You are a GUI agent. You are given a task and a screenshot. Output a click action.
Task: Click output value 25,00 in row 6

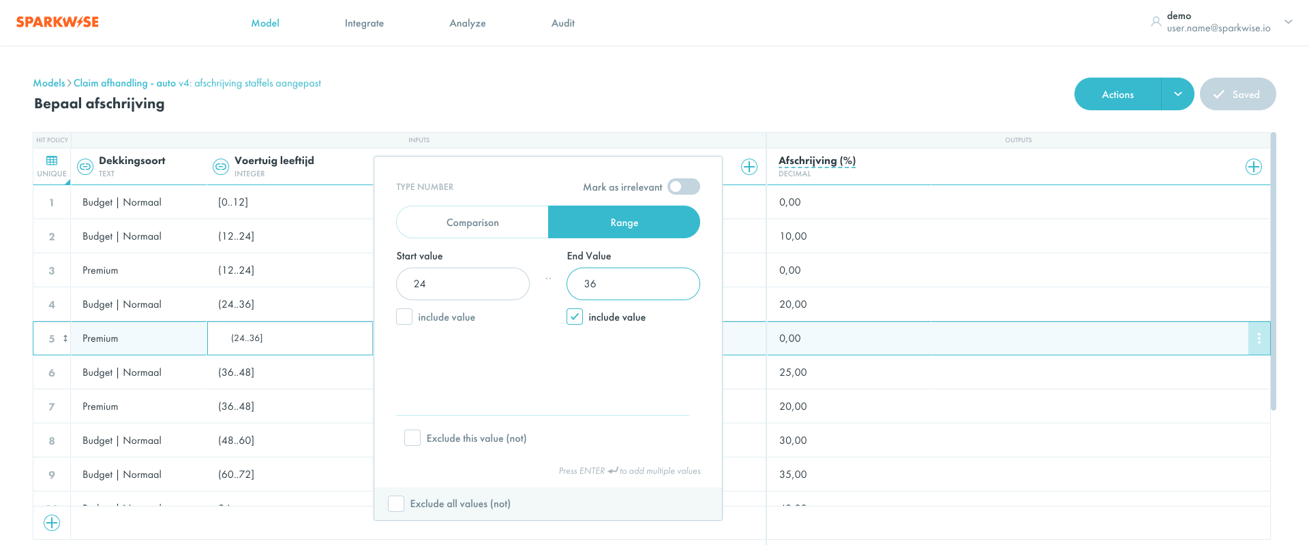[x=793, y=372]
